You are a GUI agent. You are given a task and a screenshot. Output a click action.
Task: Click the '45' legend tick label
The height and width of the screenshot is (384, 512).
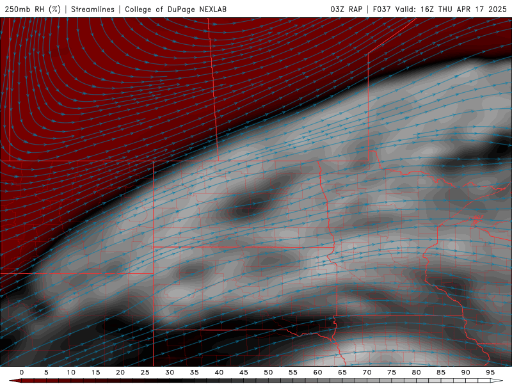[x=244, y=372]
